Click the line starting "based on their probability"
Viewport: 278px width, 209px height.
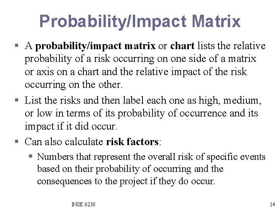pyautogui.click(x=130, y=169)
